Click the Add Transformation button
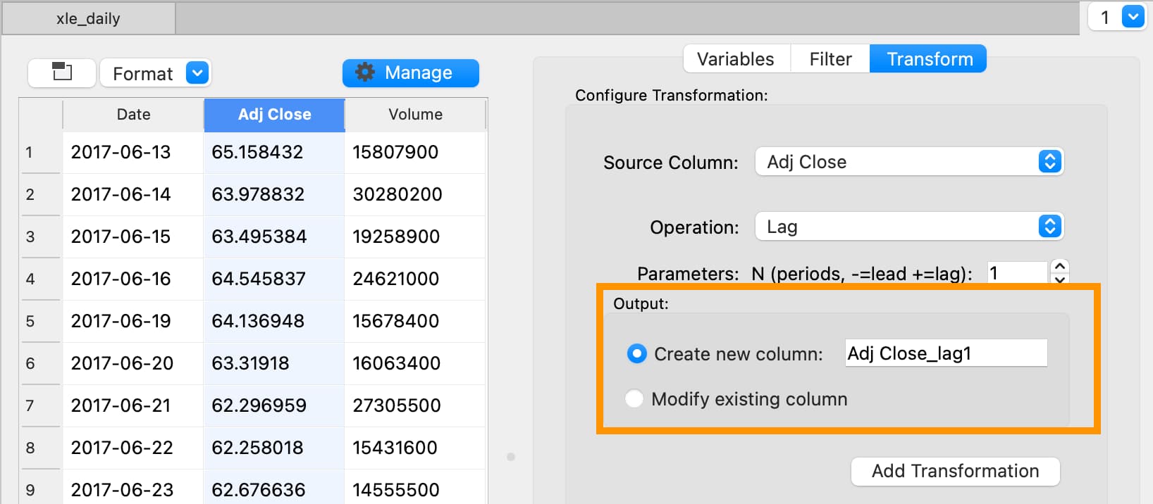This screenshot has width=1153, height=504. point(955,471)
